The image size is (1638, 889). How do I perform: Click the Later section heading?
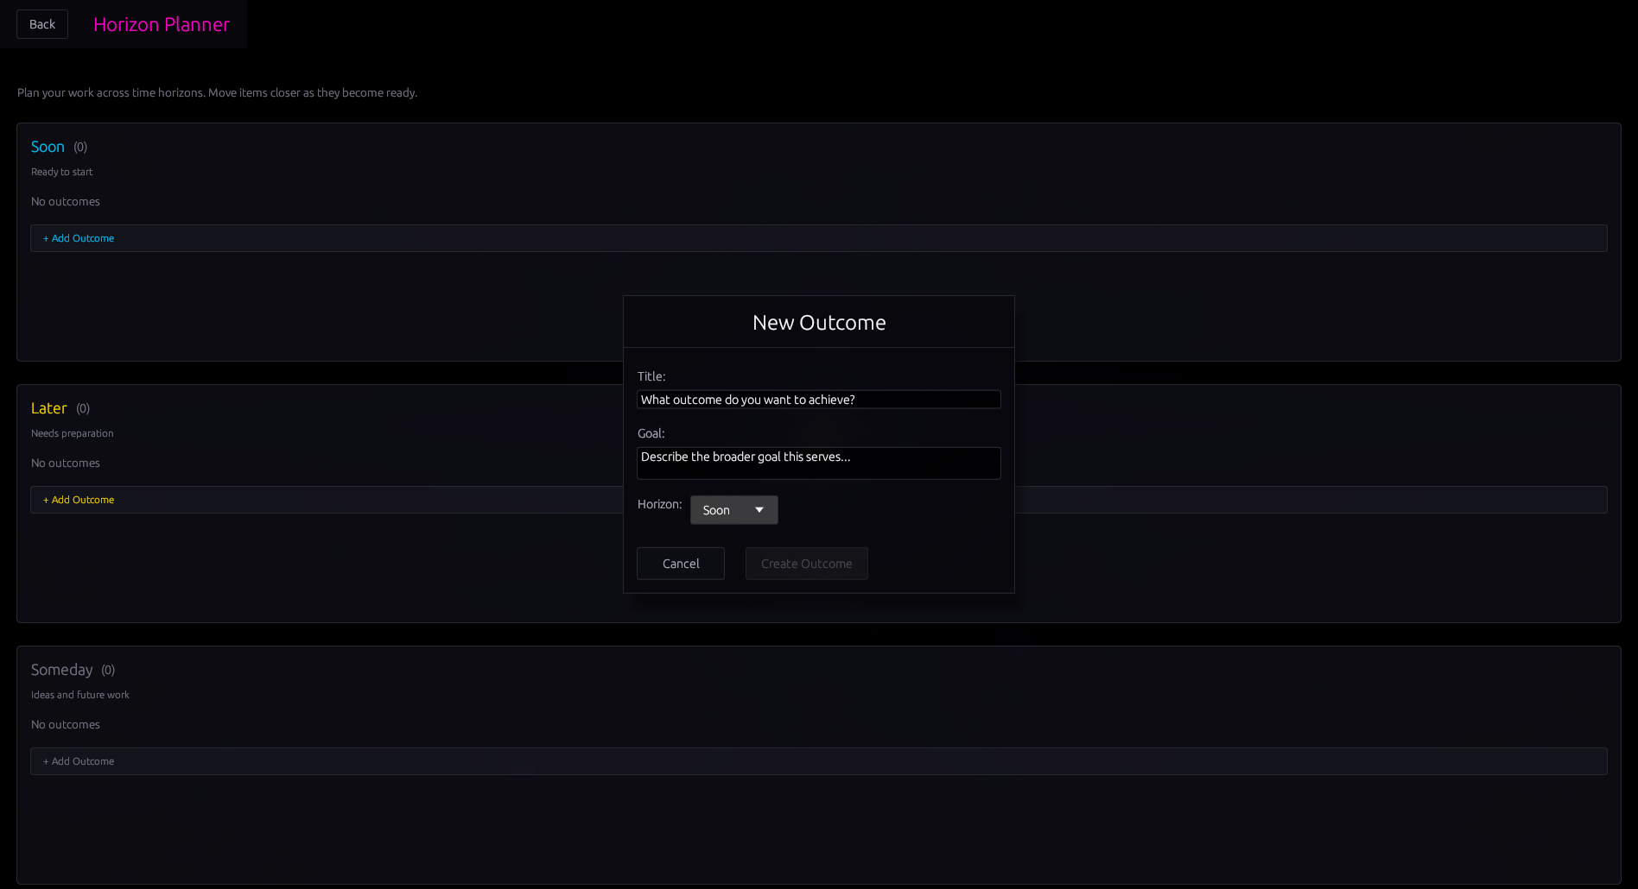coord(49,408)
